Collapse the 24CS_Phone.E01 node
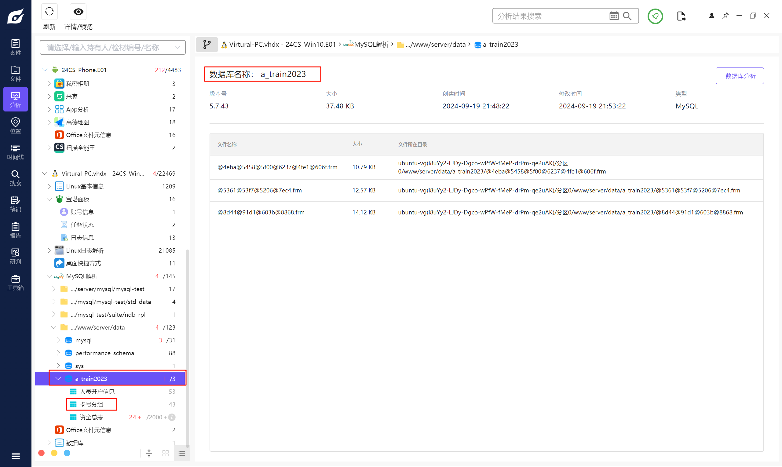 click(44, 70)
